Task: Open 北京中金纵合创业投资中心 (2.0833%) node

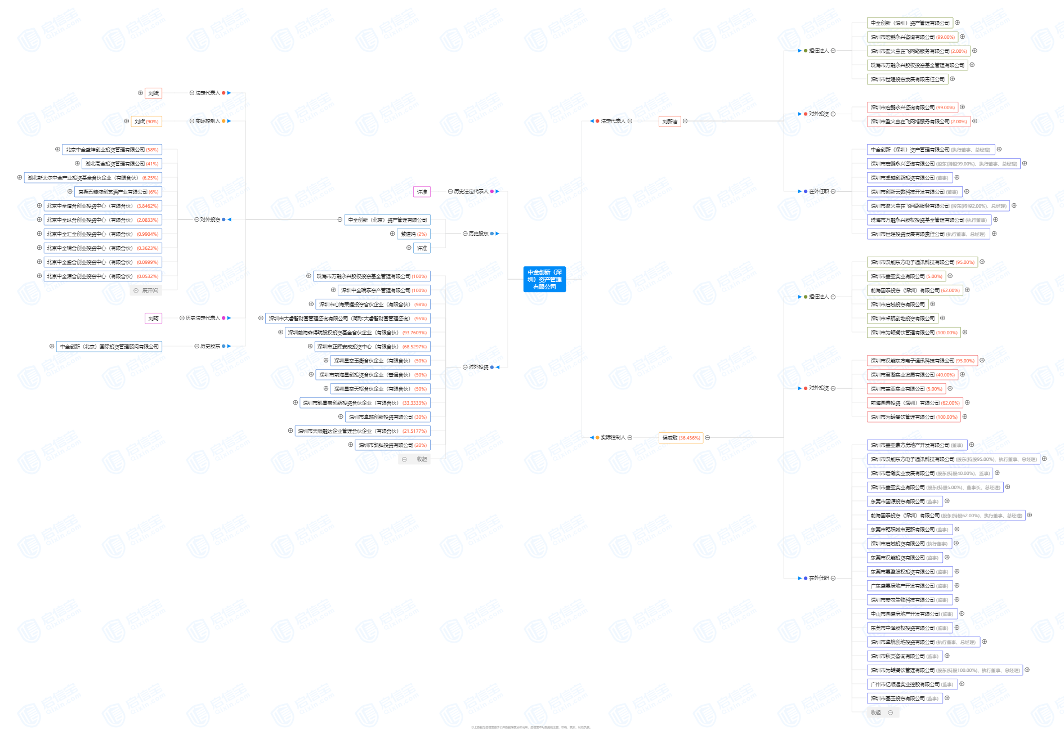Action: pyautogui.click(x=103, y=219)
